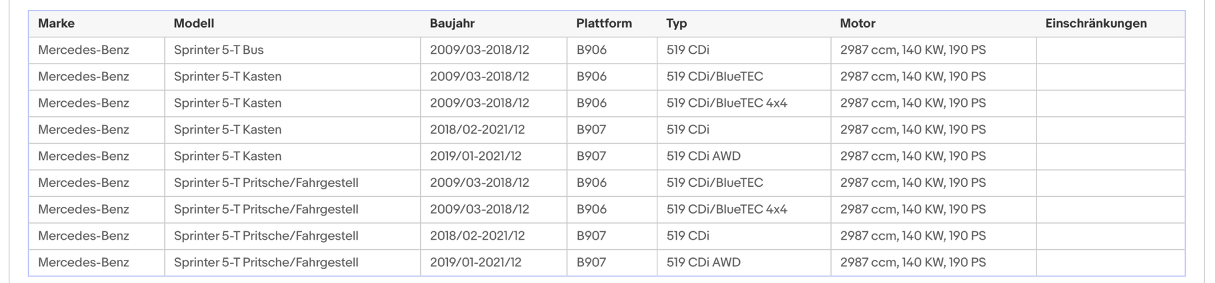This screenshot has height=283, width=1215.
Task: Click the Motor column header
Action: coord(857,24)
